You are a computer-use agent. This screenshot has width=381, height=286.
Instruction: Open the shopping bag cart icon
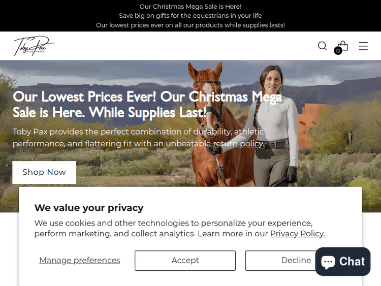(x=343, y=46)
